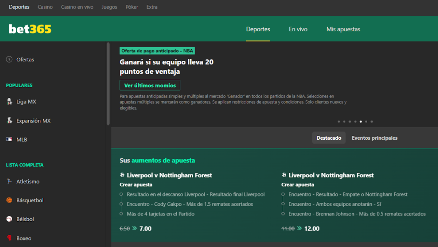Switch to Eventos principales tab
Viewport: 438px width, 247px height.
coord(374,138)
